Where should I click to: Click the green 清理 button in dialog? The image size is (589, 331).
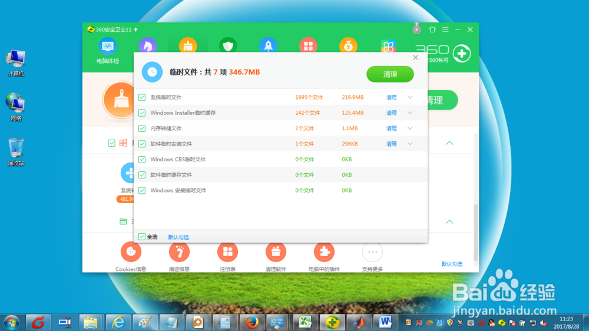coord(390,74)
